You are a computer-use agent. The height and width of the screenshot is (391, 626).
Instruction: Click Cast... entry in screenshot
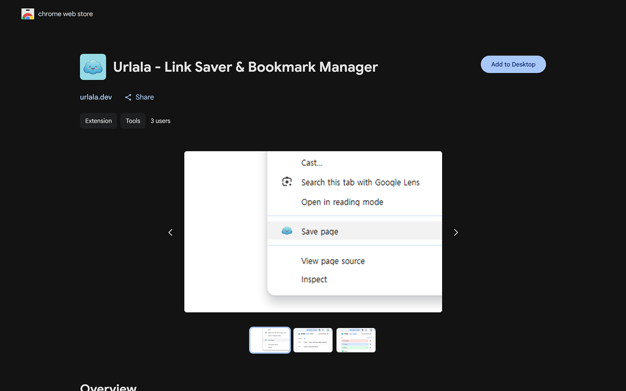(312, 163)
